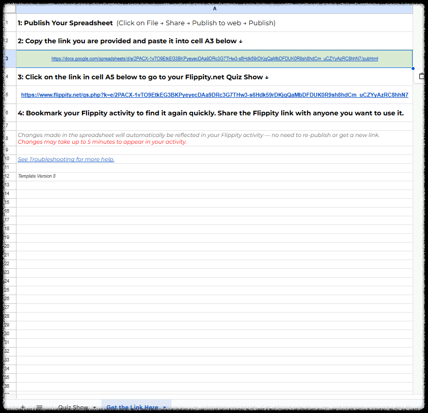Open the Get the Link Here tab arrow

pos(165,407)
